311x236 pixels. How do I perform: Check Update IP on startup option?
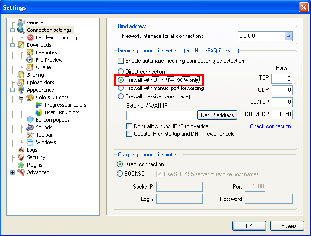pyautogui.click(x=129, y=133)
